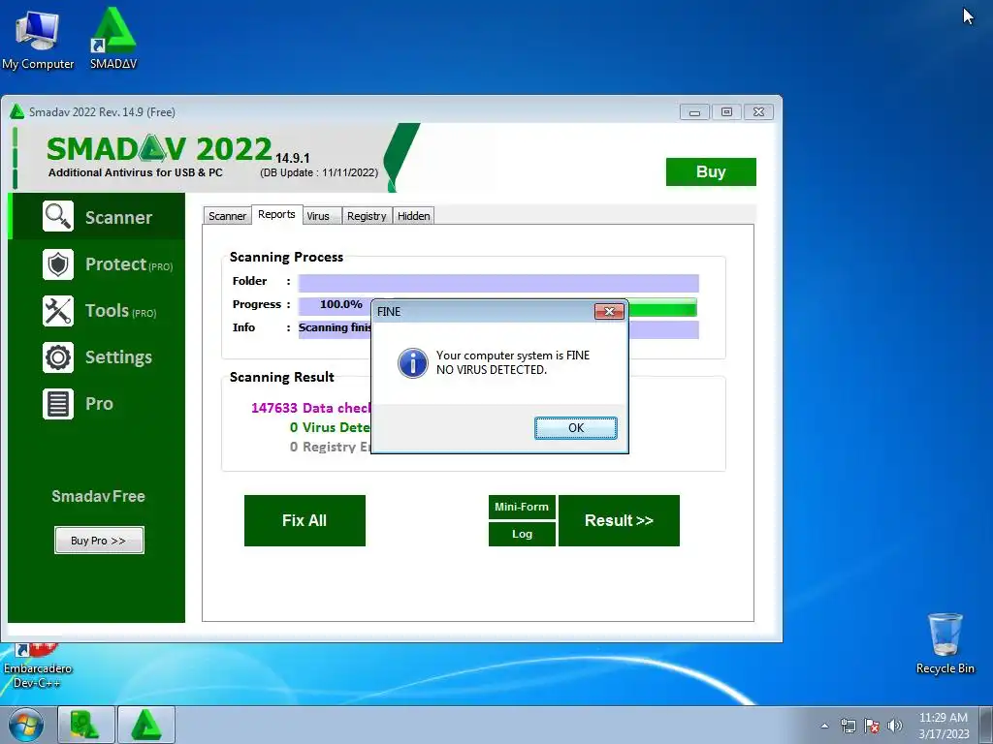993x744 pixels.
Task: Click the first pinned taskbar application icon
Action: pos(86,725)
